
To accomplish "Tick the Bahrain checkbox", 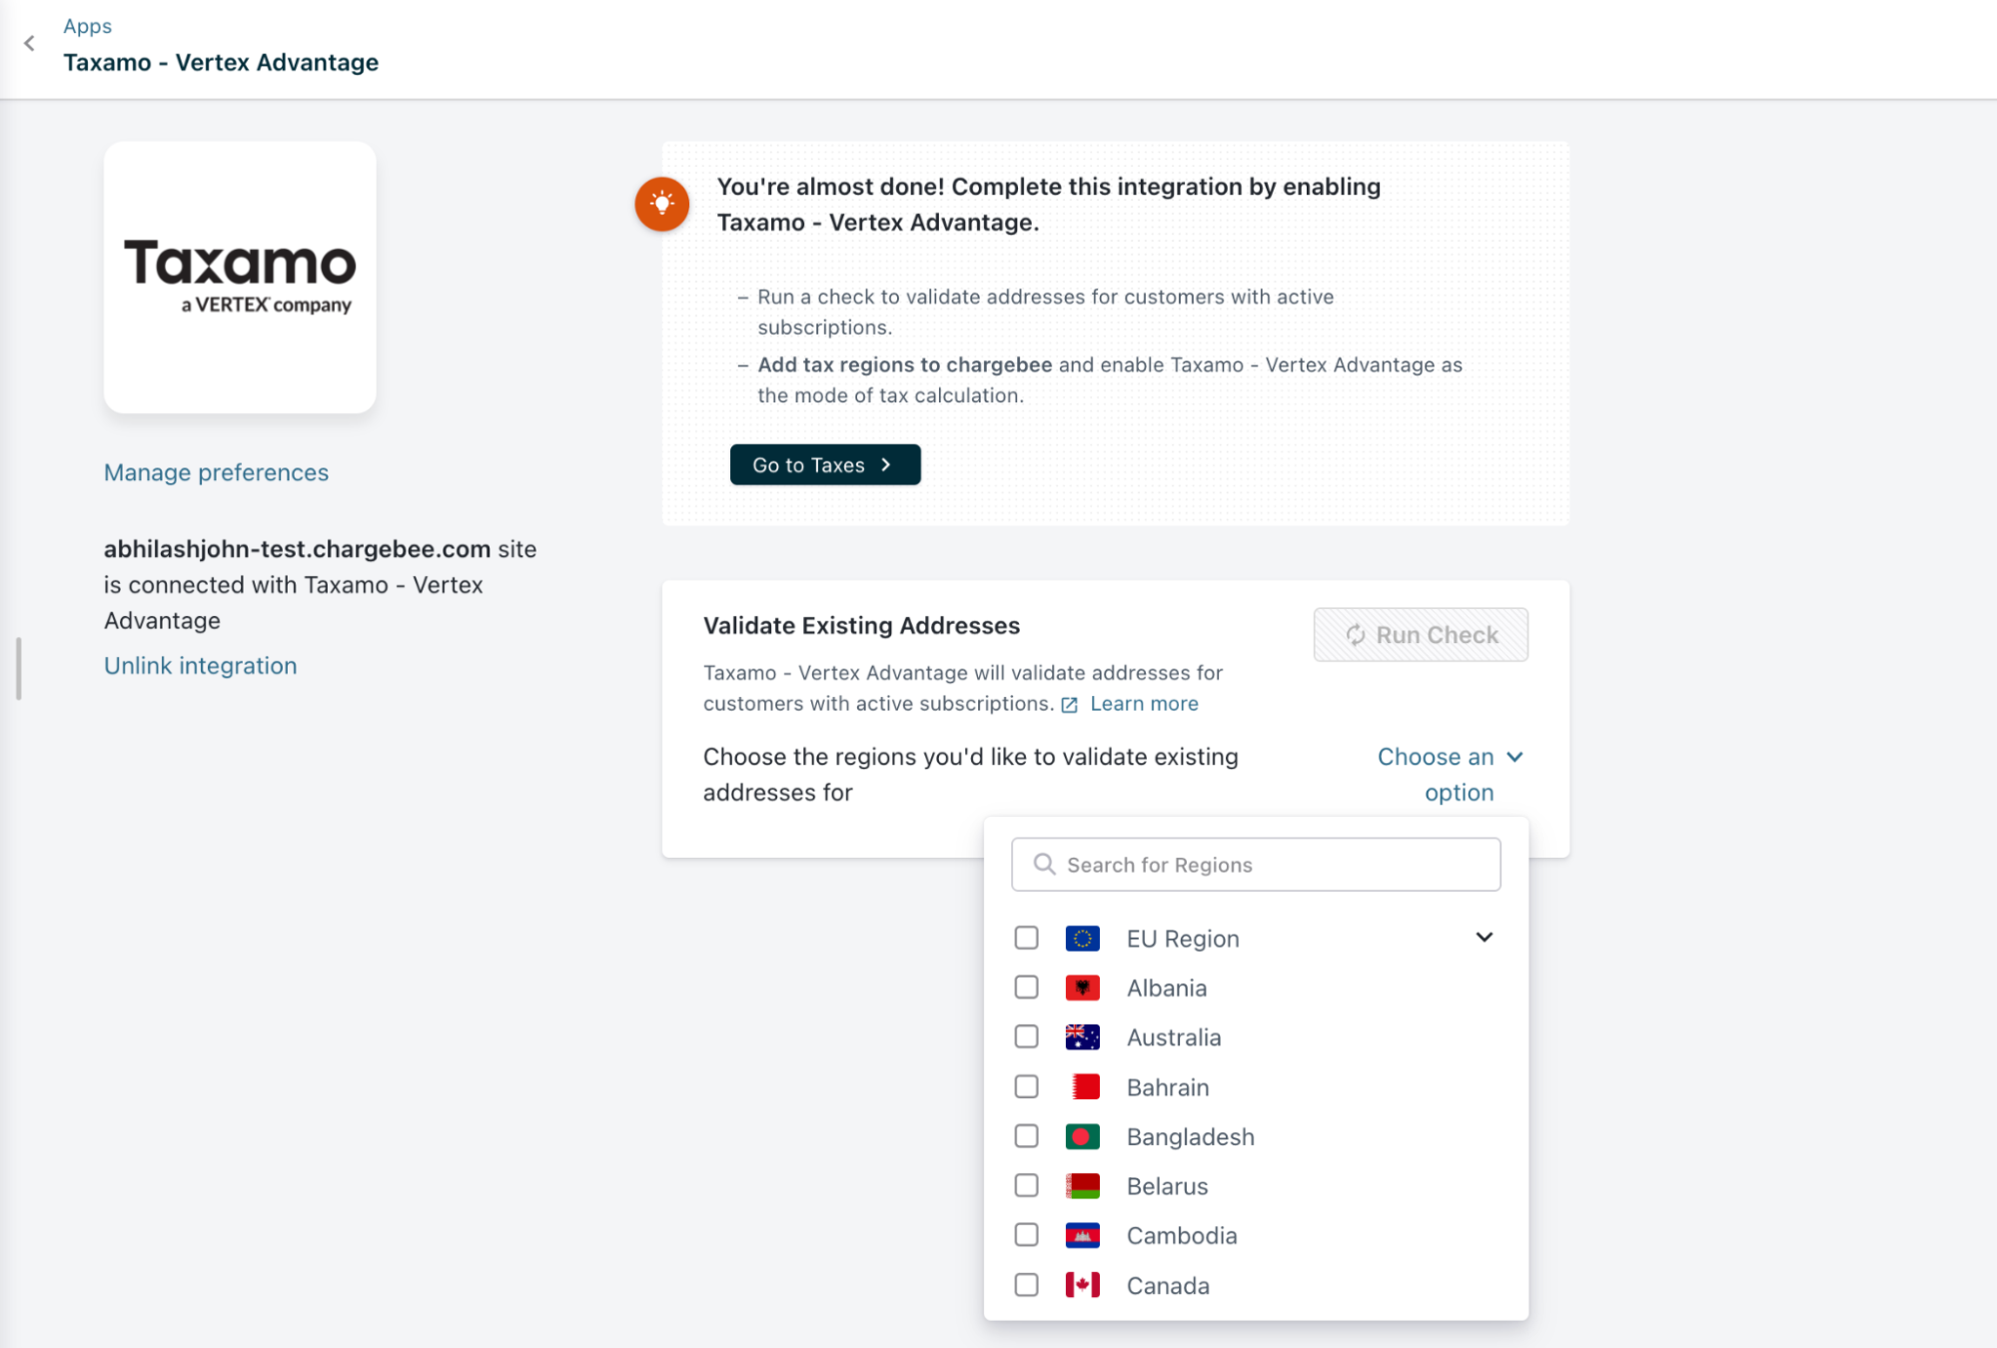I will pyautogui.click(x=1026, y=1086).
